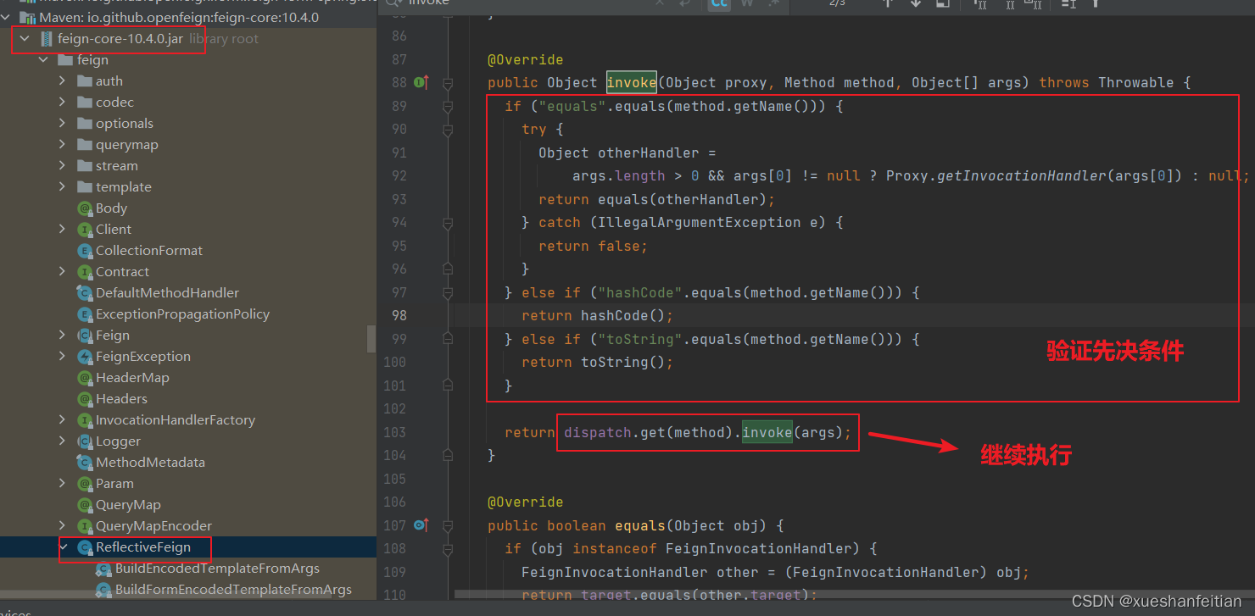The image size is (1255, 616).
Task: Click the Body annotation class icon
Action: tap(84, 208)
